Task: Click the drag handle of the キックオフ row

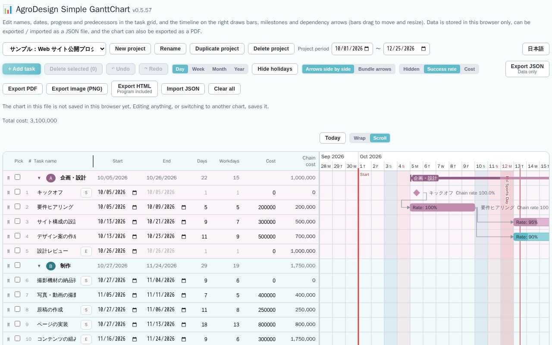Action: point(8,193)
